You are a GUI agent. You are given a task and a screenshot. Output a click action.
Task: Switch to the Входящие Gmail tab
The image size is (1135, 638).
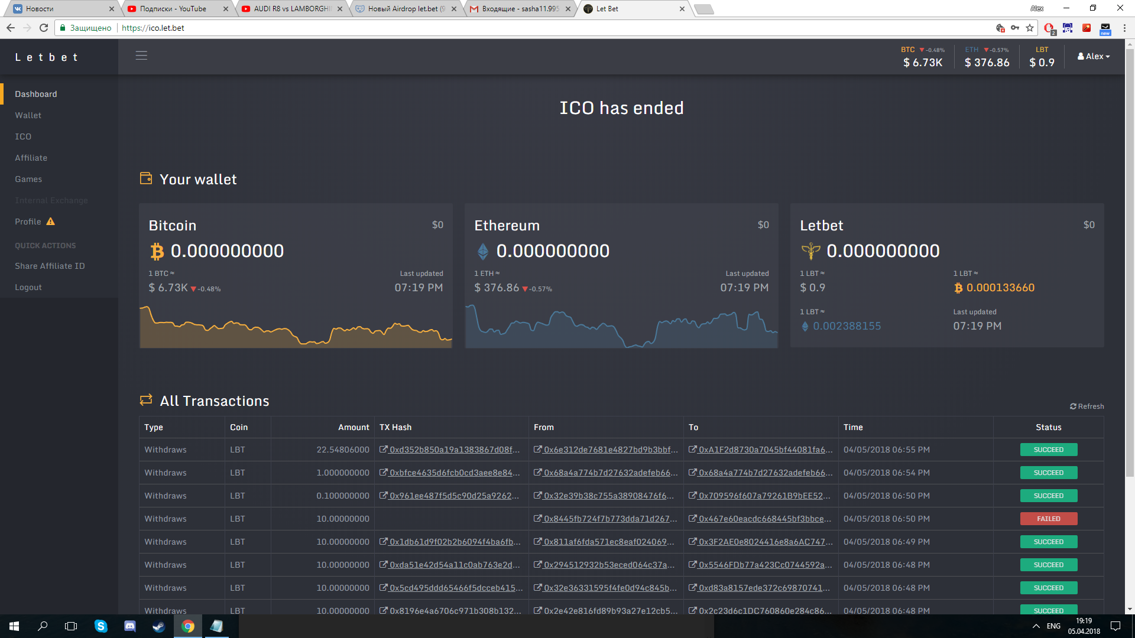[x=519, y=9]
